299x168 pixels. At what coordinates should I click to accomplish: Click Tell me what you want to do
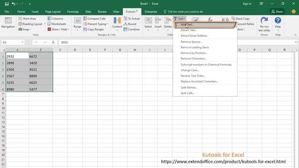(183, 12)
